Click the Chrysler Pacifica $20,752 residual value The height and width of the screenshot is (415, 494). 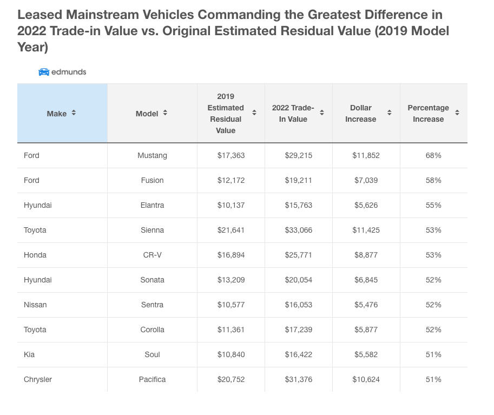pos(231,379)
